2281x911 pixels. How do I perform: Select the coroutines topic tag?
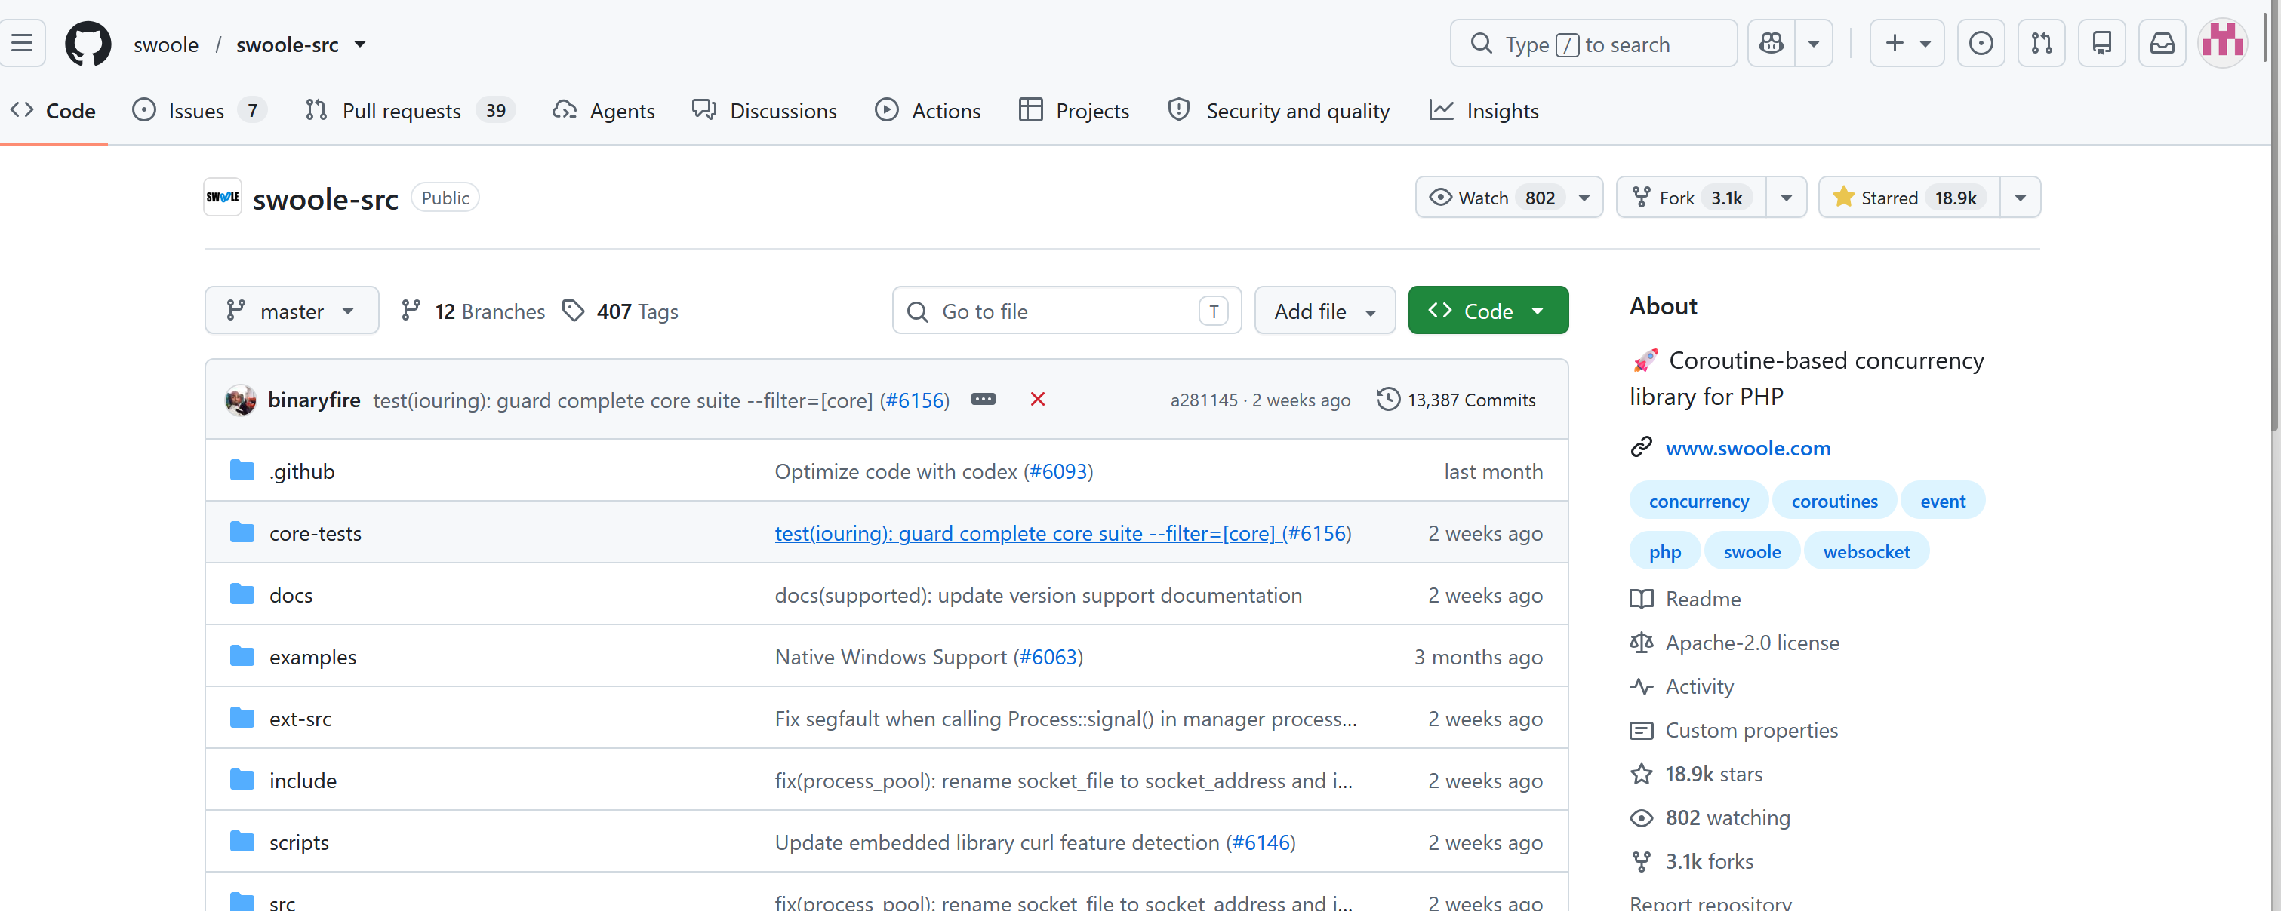(x=1834, y=501)
